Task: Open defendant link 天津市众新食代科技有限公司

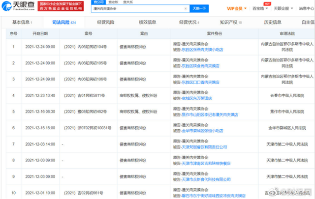Action: pos(206,179)
